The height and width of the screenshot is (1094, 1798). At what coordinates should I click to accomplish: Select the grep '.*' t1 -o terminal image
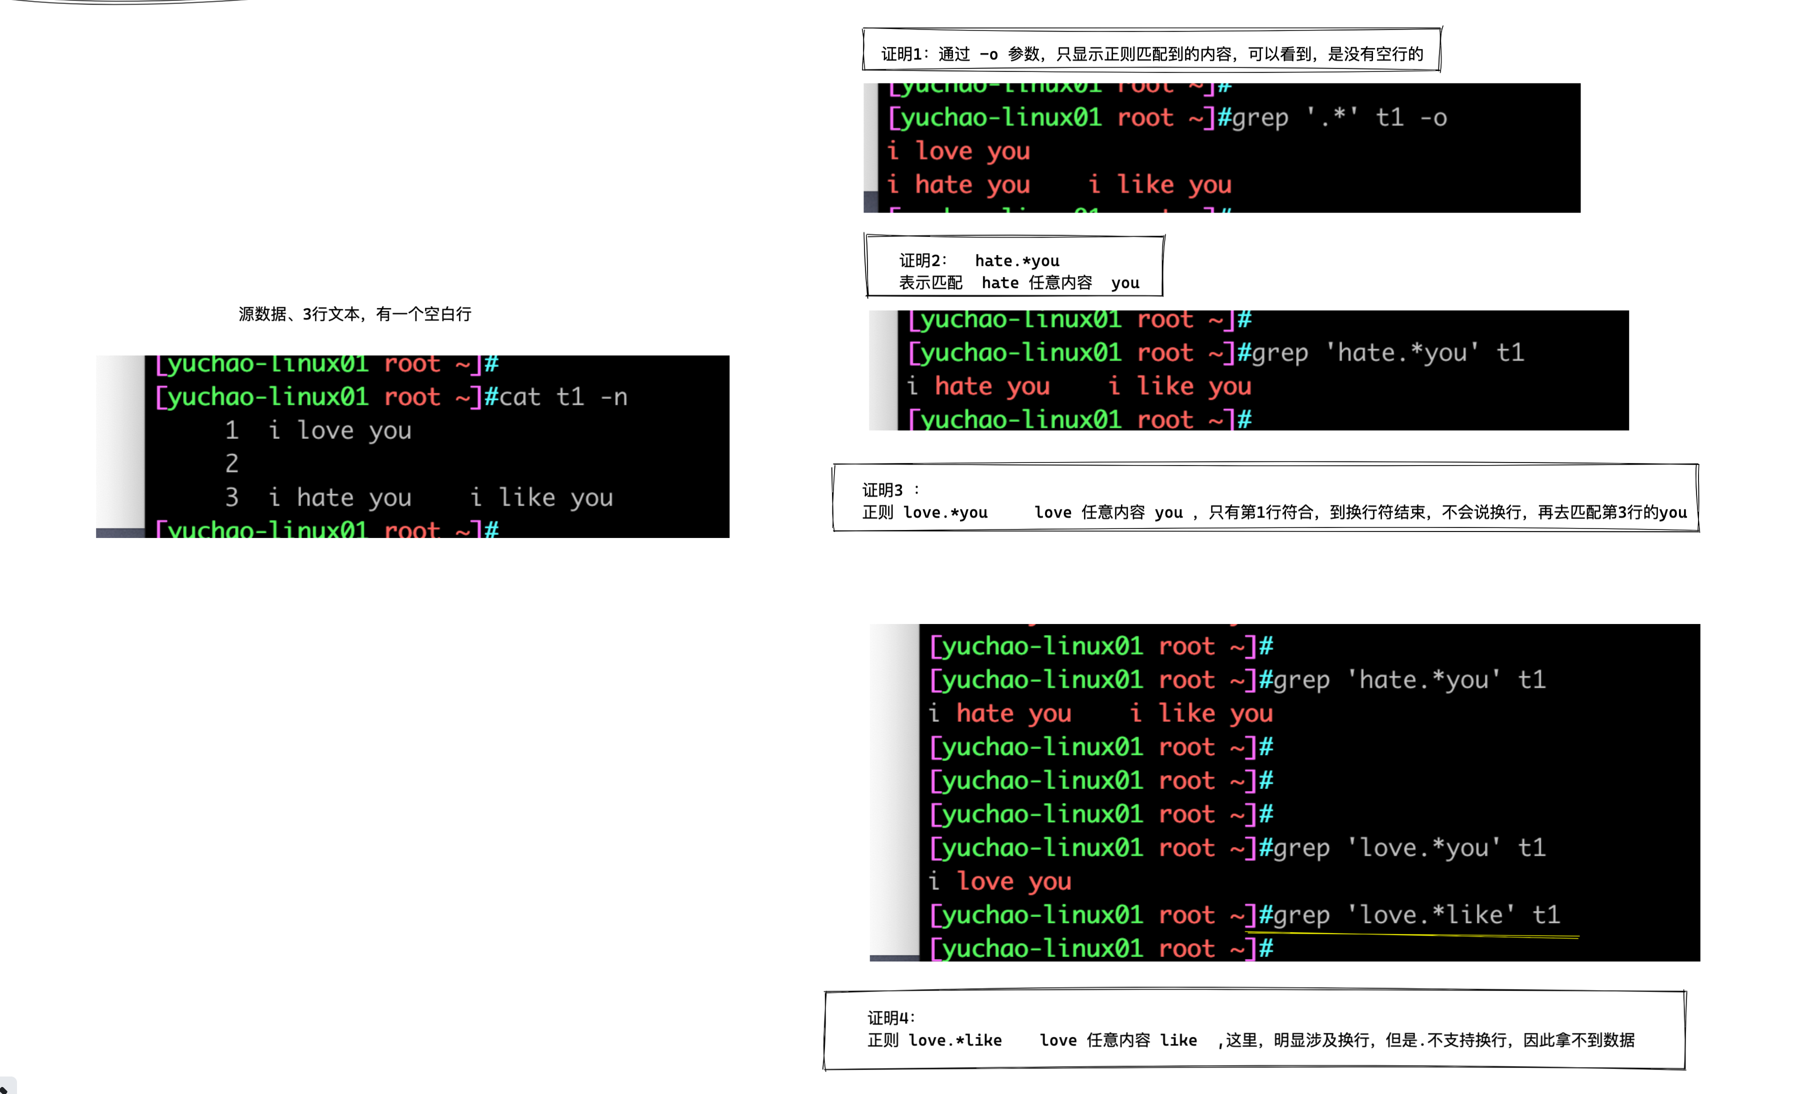coord(1221,149)
